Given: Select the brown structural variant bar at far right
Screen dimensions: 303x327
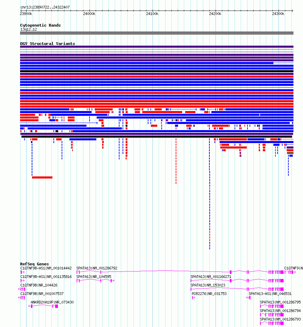Looking at the screenshot, I should point(290,153).
